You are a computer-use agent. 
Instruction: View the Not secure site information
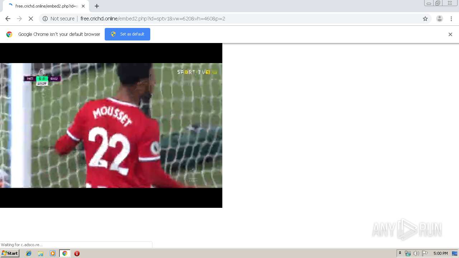tap(58, 19)
